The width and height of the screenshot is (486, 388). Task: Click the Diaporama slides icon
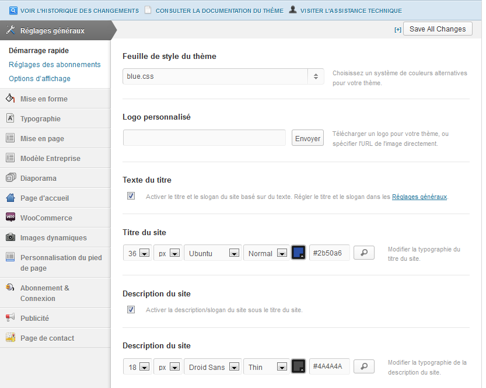click(10, 178)
